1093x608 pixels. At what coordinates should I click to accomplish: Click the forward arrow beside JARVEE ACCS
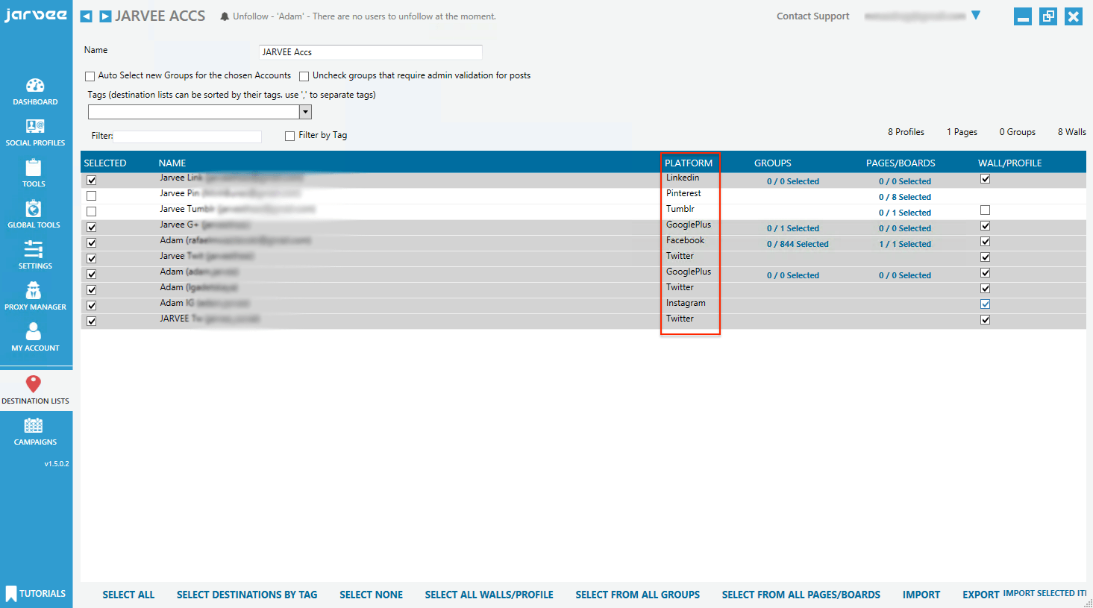pos(105,16)
